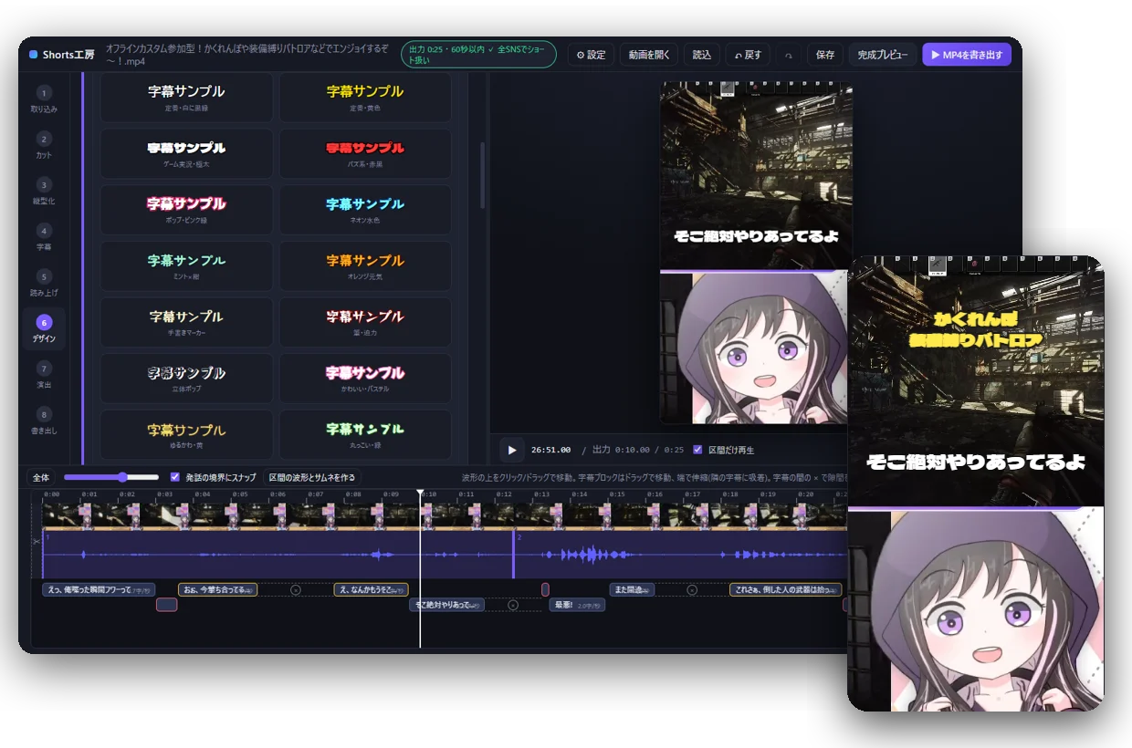Choose subtitle style 定番・白に黒縁
1132x748 pixels.
pyautogui.click(x=186, y=98)
